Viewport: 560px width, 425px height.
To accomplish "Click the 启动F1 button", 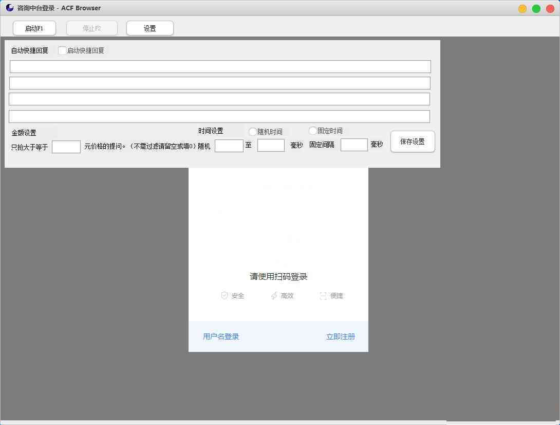I will [34, 28].
